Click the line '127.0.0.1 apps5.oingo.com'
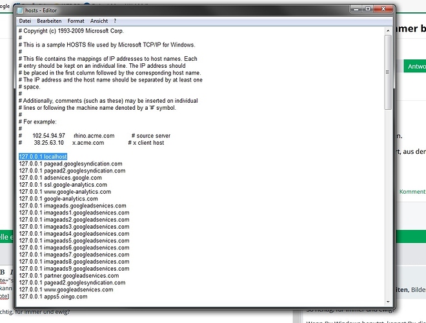This screenshot has height=323, width=426. pyautogui.click(x=53, y=297)
